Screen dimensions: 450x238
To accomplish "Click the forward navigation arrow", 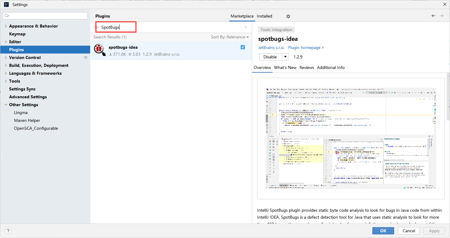I will (442, 16).
